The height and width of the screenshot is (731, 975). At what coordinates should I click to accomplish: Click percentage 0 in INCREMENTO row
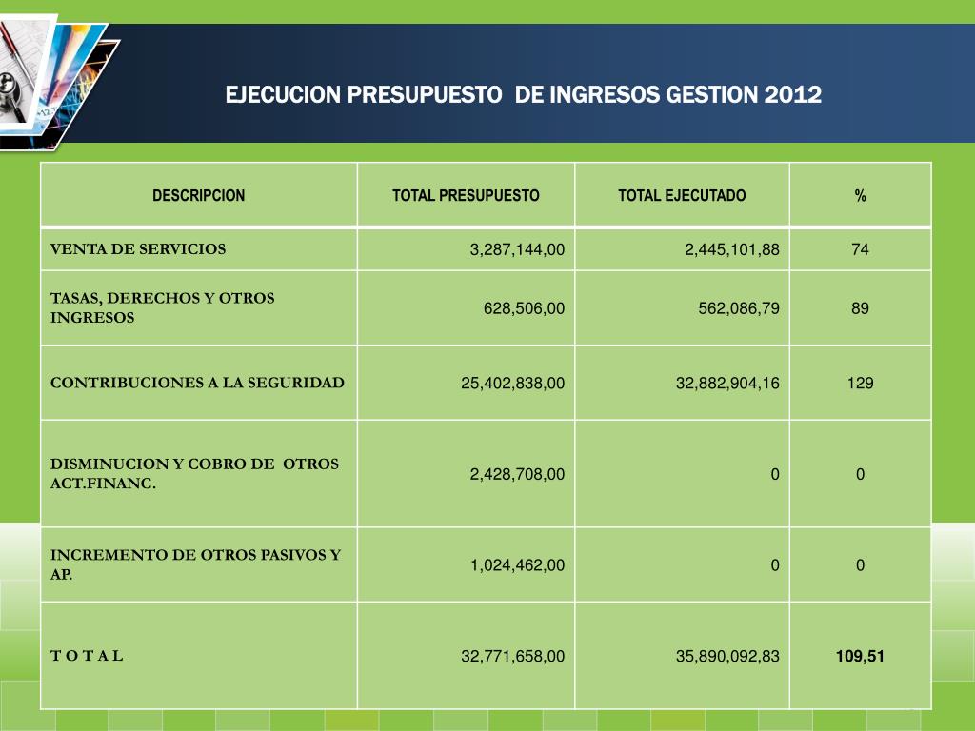click(860, 565)
